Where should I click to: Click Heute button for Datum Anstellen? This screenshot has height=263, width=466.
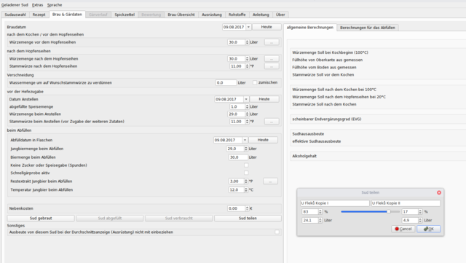tap(264, 99)
